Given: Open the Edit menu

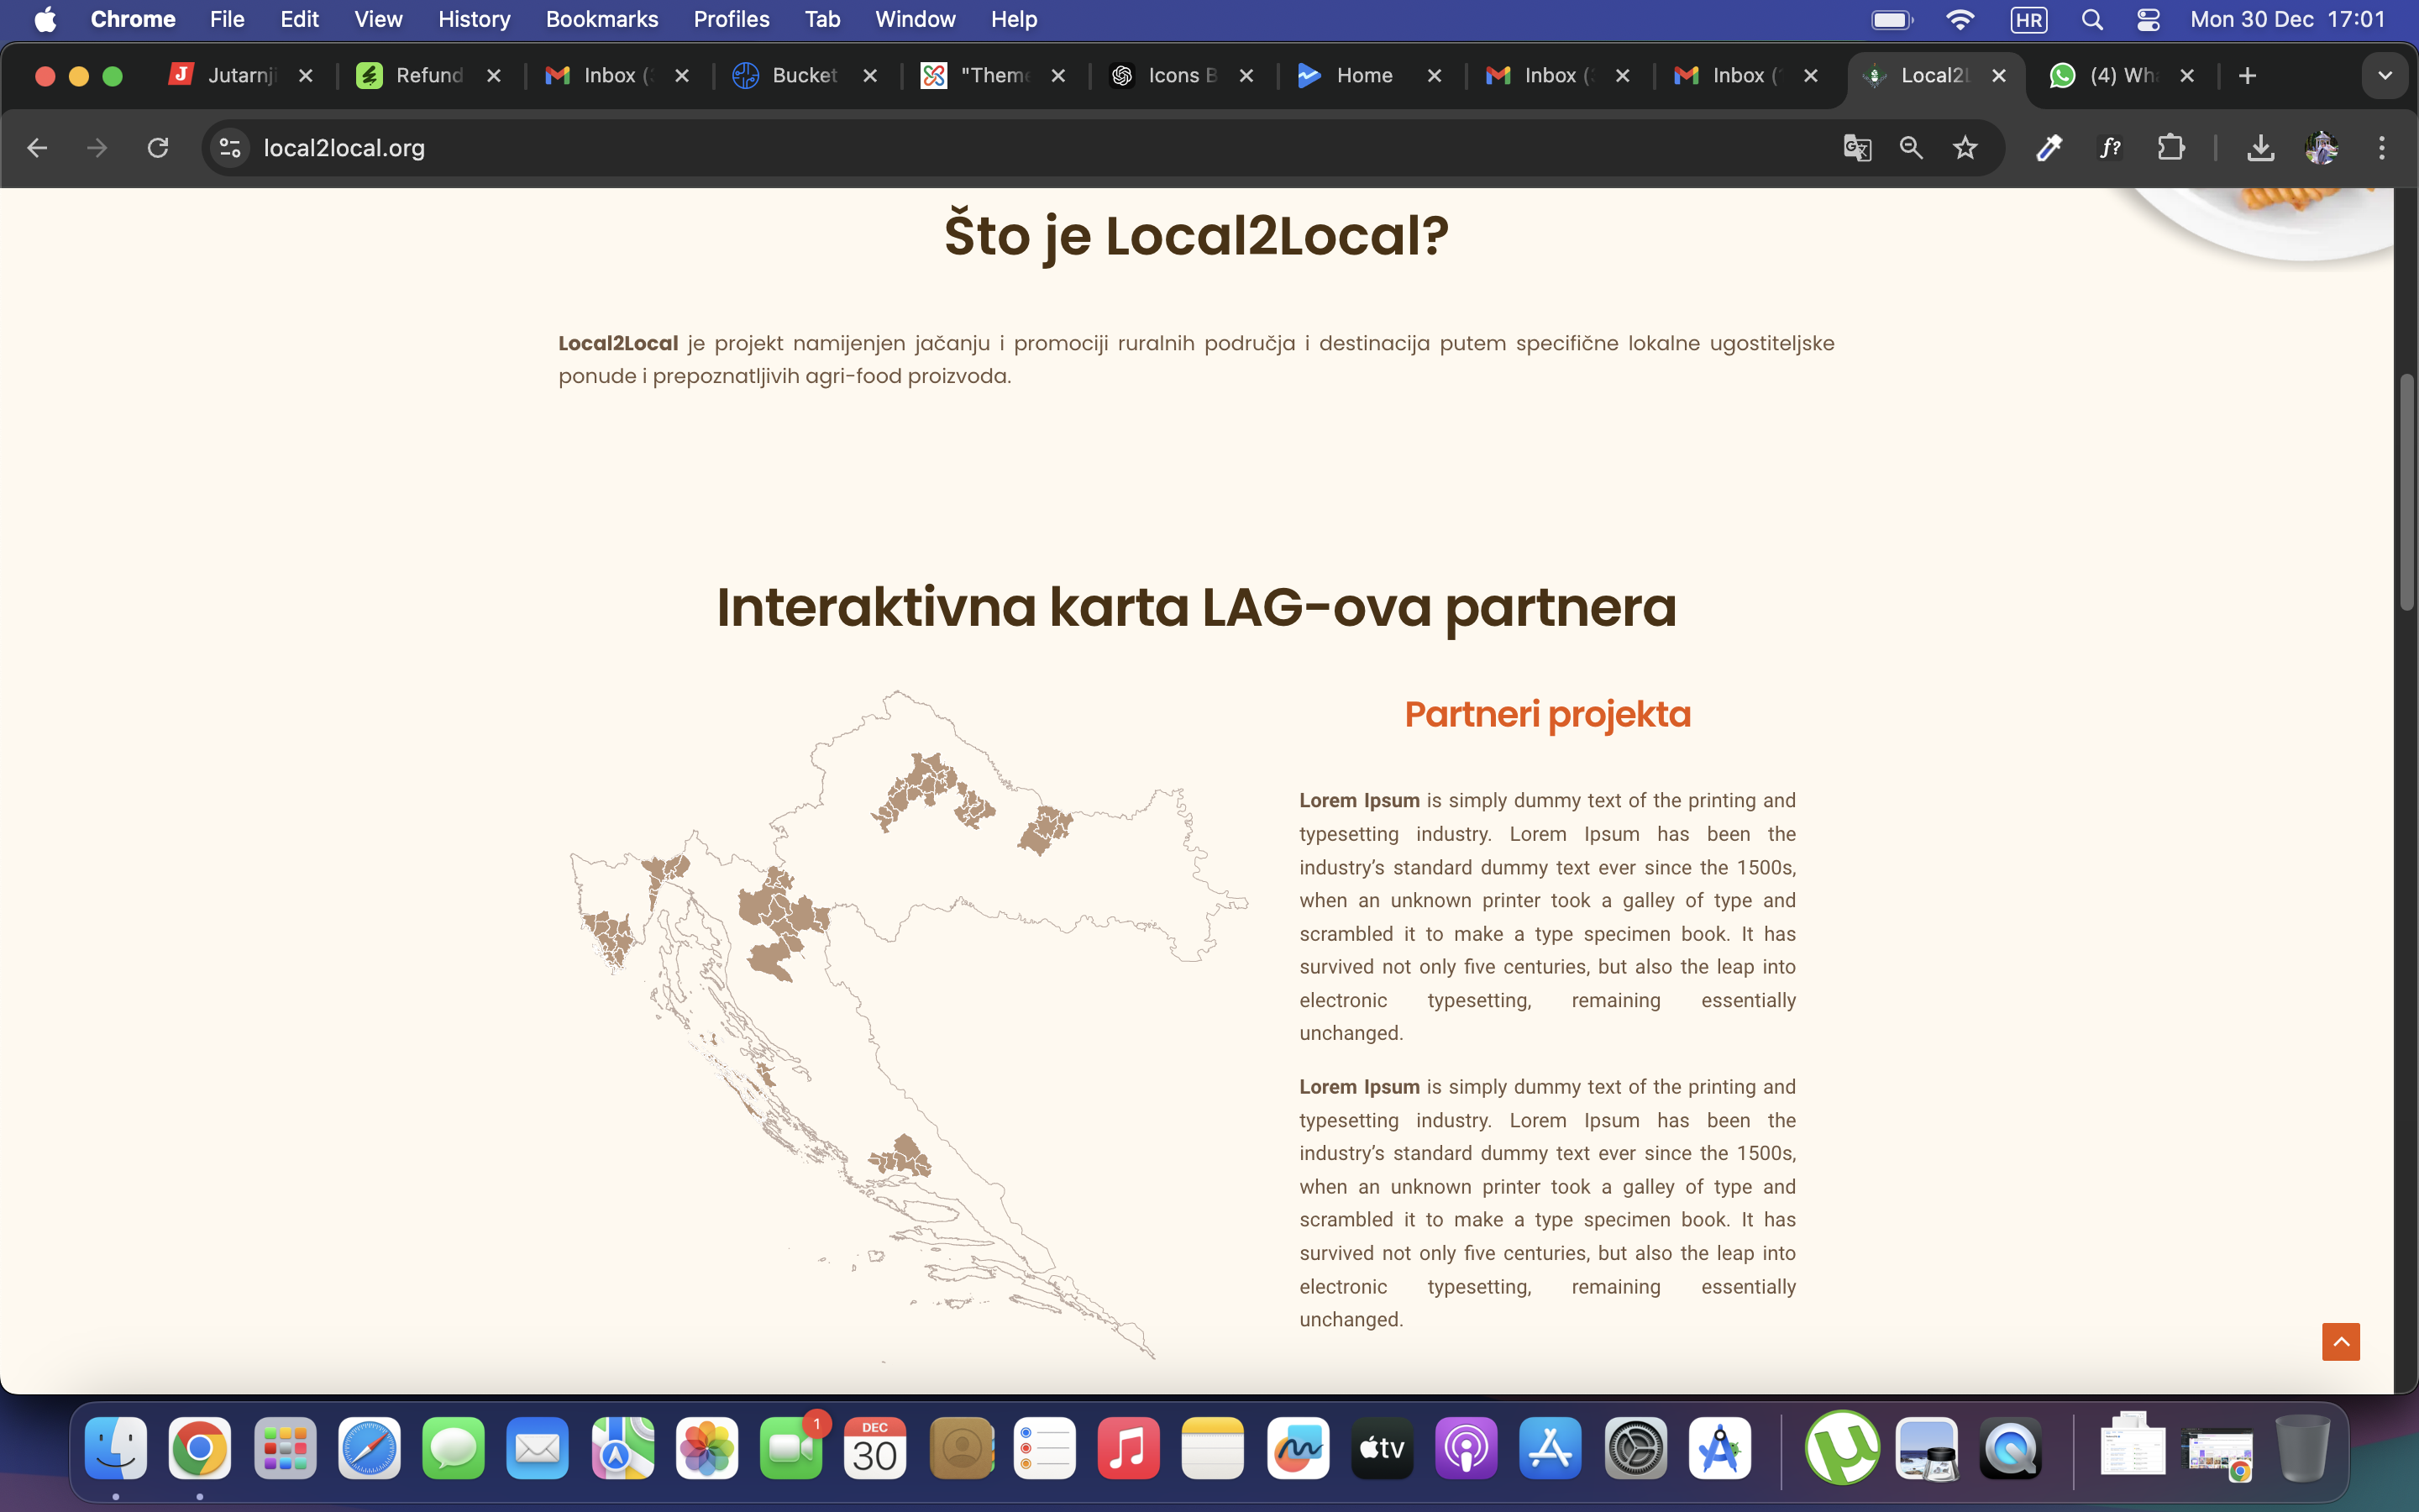Looking at the screenshot, I should tap(299, 19).
